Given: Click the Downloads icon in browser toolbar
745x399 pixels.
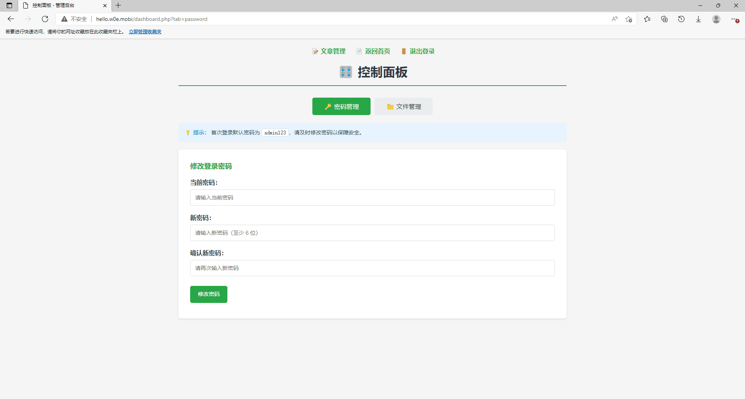Looking at the screenshot, I should coord(698,19).
